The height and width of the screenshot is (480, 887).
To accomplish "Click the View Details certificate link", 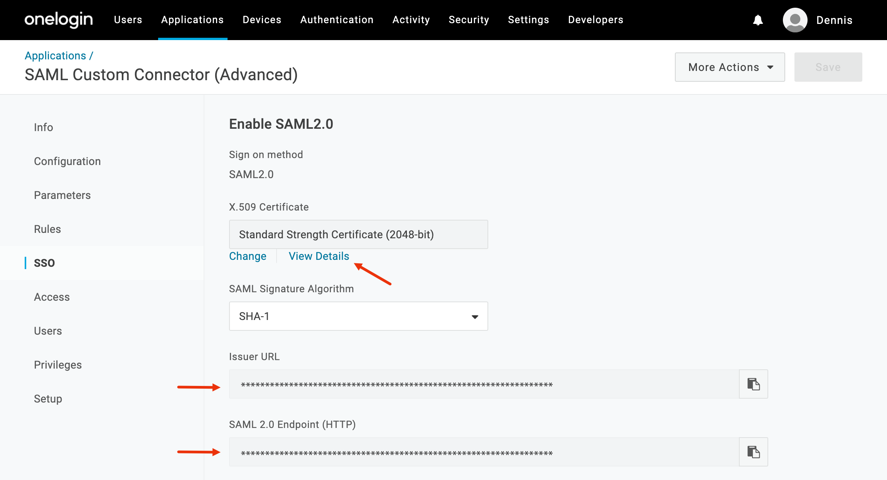I will click(x=319, y=256).
